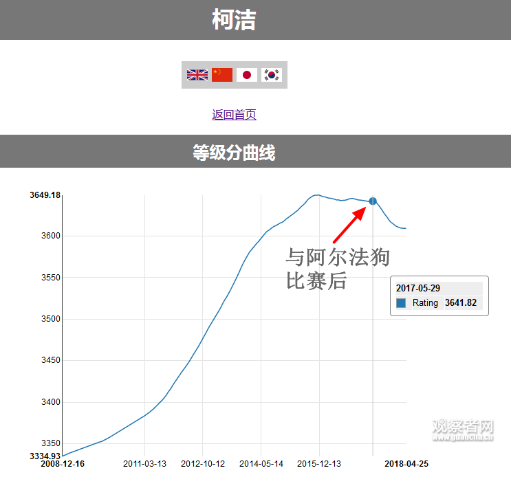Screen dimensions: 511x477
Task: Click the 3450 y-axis label
Action: pos(51,360)
